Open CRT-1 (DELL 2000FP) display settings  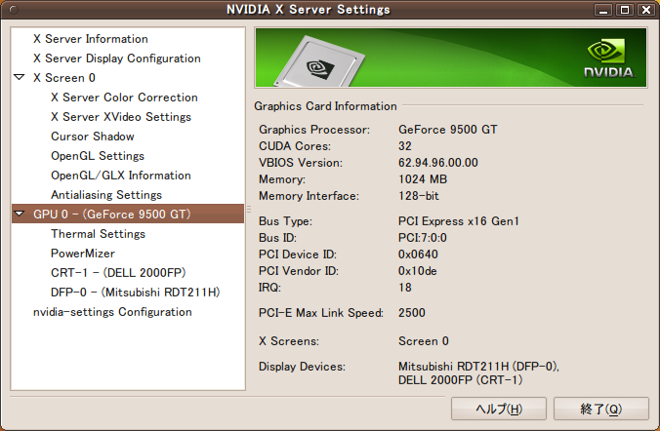(x=117, y=273)
